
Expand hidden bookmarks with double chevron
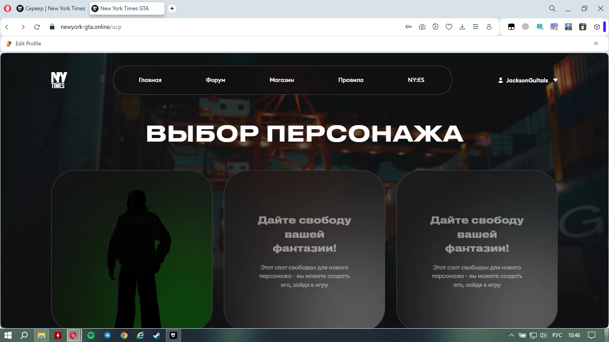coord(596,44)
